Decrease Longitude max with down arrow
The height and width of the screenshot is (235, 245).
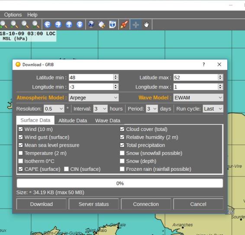tap(220, 88)
